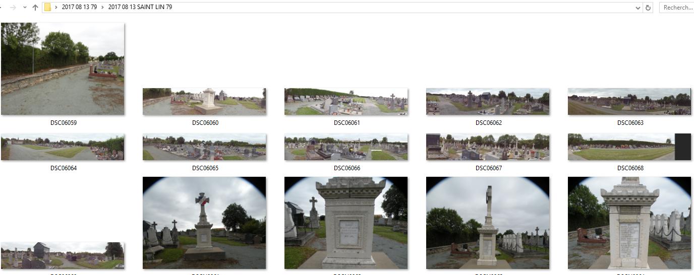
Task: Select panorama thumbnail DSC06062
Action: tap(488, 102)
